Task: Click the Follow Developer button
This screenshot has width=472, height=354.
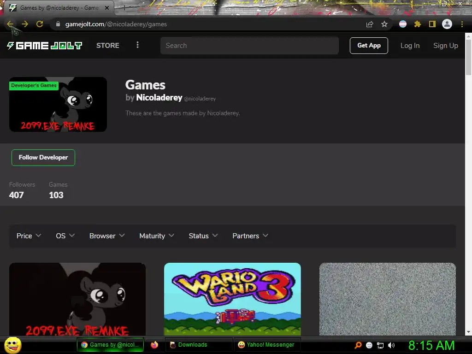Action: pyautogui.click(x=43, y=158)
